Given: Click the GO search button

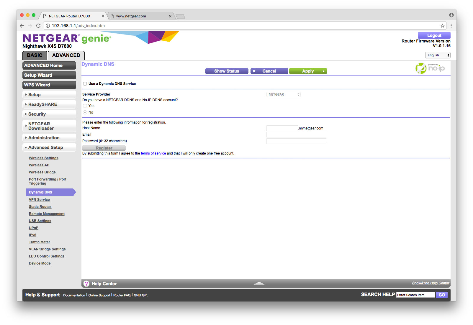Looking at the screenshot, I should (x=442, y=295).
